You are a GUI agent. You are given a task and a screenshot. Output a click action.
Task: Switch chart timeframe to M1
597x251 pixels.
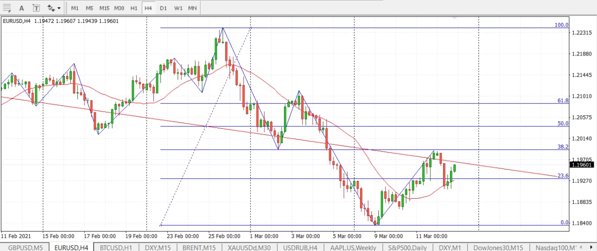(x=75, y=8)
